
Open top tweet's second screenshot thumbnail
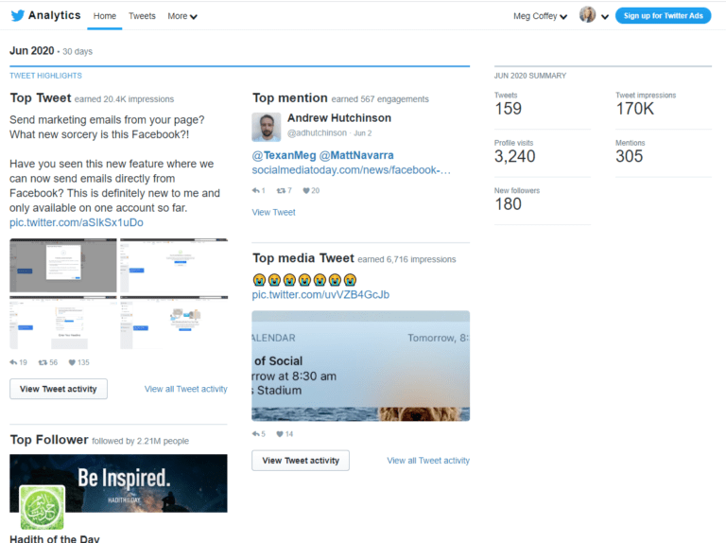[174, 266]
